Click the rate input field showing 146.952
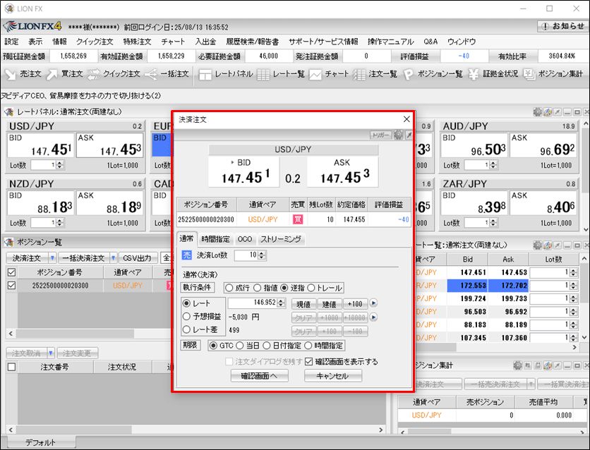The image size is (590, 450). click(257, 303)
